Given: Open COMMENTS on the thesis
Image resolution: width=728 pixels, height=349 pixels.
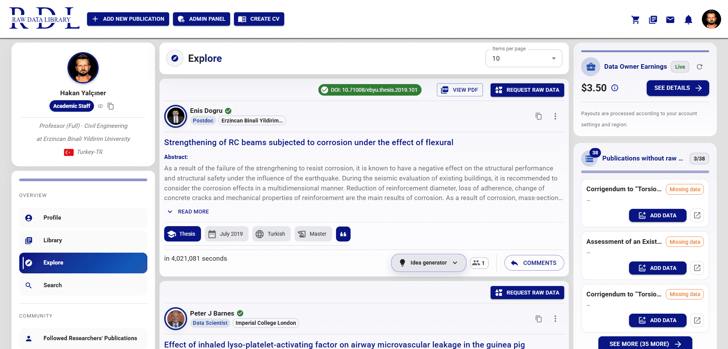Looking at the screenshot, I should click(534, 263).
